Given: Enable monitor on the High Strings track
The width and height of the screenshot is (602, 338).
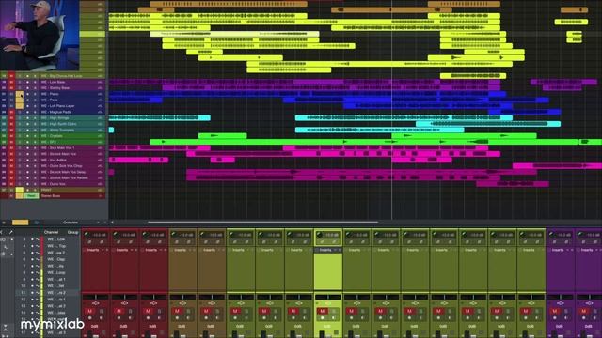Looking at the screenshot, I should click(35, 118).
